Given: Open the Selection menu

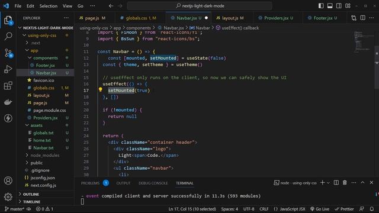Looking at the screenshot, I should click(x=49, y=6).
